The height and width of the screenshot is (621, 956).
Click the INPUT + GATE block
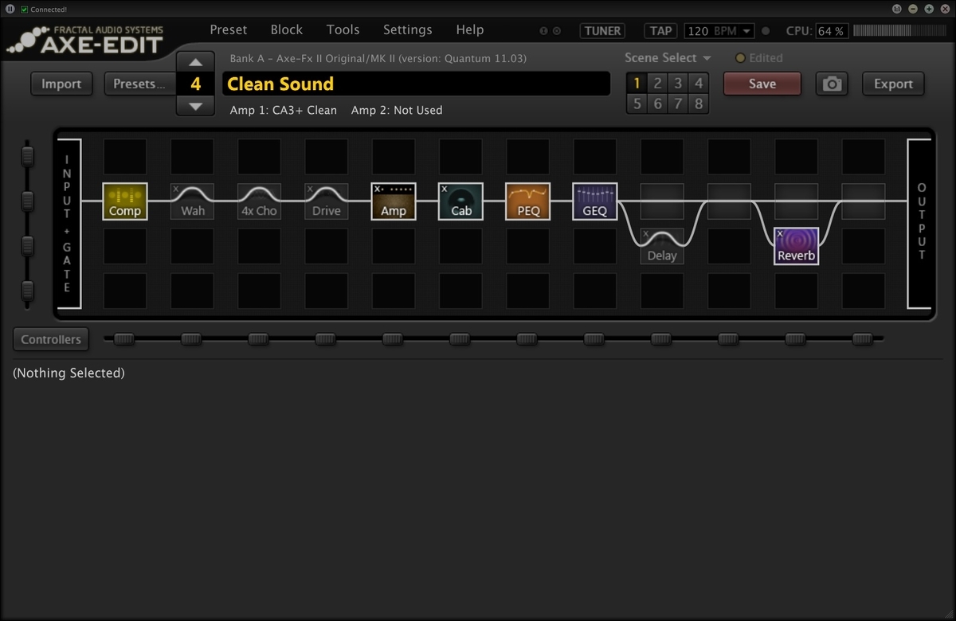pyautogui.click(x=68, y=224)
